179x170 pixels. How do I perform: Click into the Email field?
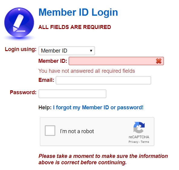(103, 80)
